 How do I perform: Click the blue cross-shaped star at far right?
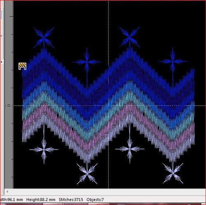[173, 62]
